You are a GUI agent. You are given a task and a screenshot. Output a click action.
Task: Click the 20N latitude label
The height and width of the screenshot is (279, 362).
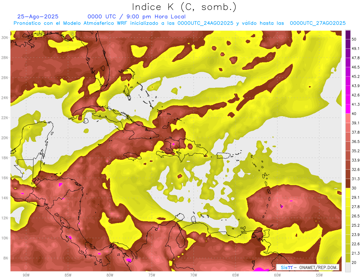tap(5, 138)
